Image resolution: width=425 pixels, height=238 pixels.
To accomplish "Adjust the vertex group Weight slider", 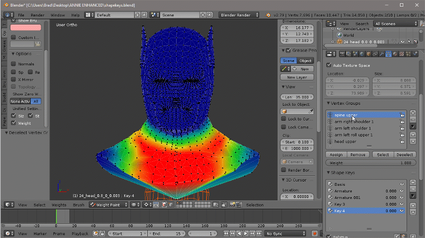I will tap(370, 163).
